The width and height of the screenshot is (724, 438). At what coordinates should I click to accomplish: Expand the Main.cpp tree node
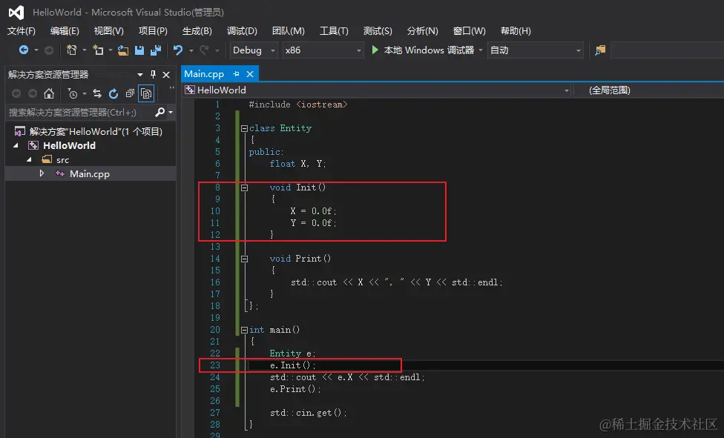click(42, 173)
